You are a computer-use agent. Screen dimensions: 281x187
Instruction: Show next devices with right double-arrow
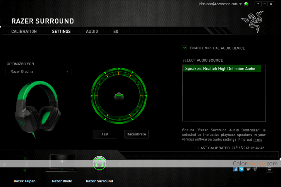click(x=120, y=164)
